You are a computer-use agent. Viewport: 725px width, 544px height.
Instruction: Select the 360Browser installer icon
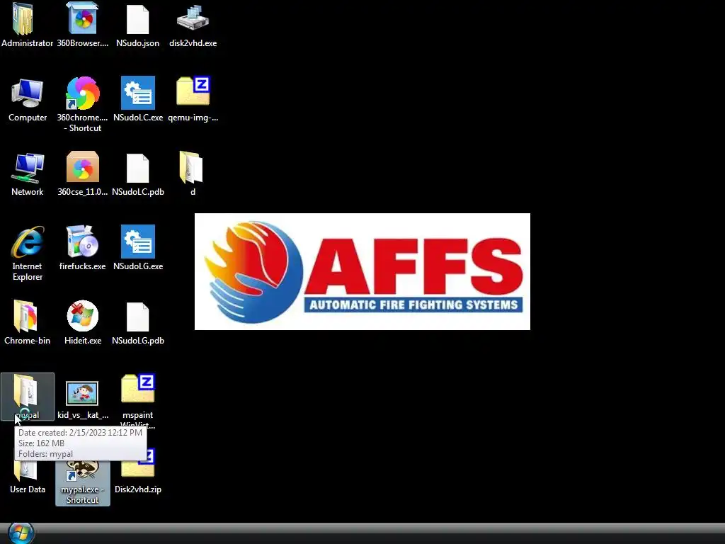pyautogui.click(x=82, y=18)
